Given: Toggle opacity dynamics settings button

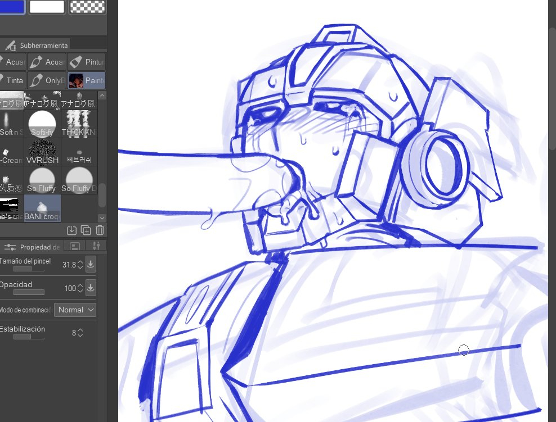Looking at the screenshot, I should click(x=91, y=288).
